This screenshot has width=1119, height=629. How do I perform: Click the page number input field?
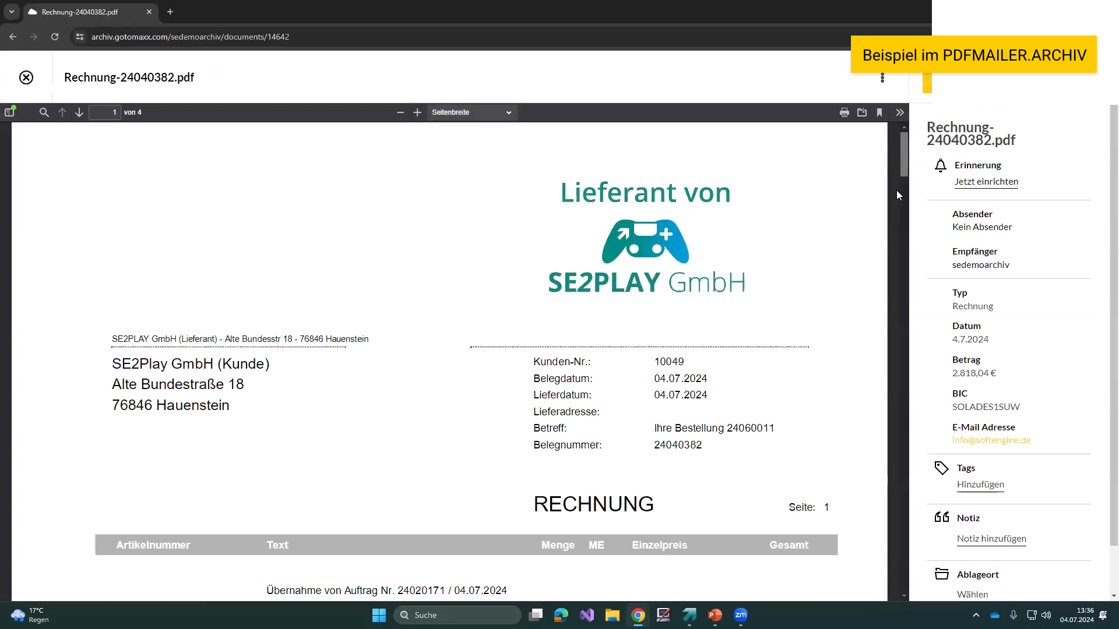click(105, 112)
